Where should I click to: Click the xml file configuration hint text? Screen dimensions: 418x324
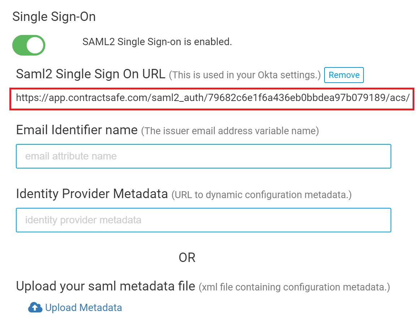tap(294, 287)
